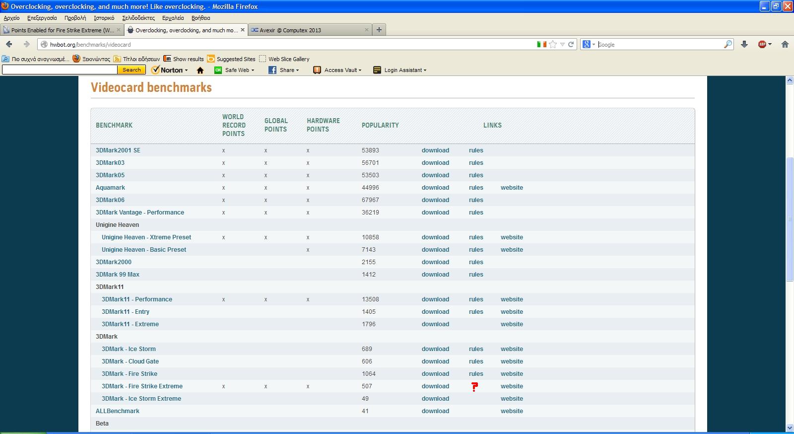Click rules for 3DMark06
This screenshot has height=434, width=794.
[x=476, y=200]
